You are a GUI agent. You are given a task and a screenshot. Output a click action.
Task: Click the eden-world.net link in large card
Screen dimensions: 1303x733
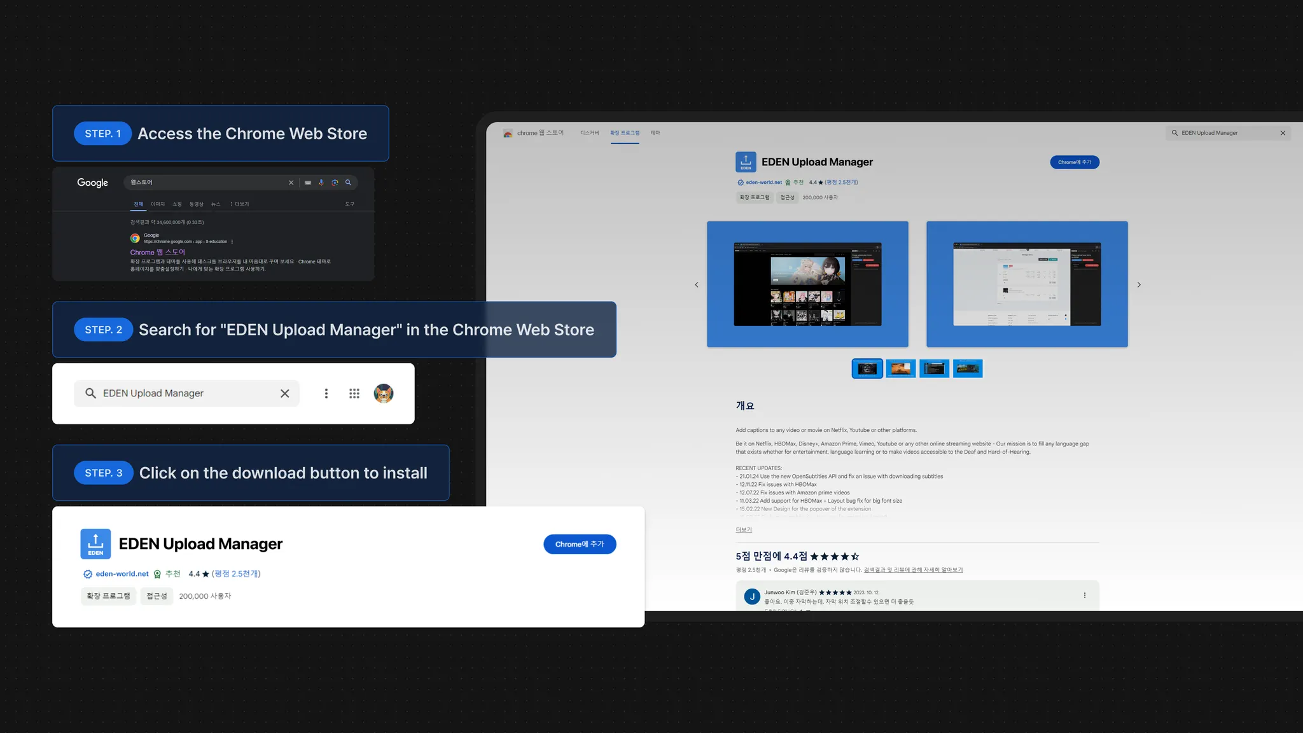coord(122,574)
